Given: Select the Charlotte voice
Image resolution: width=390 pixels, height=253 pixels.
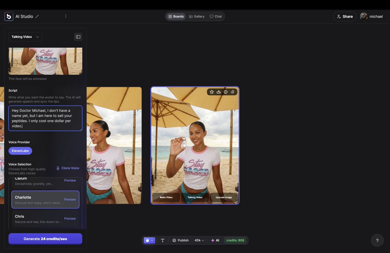Looking at the screenshot, I should pos(45,199).
